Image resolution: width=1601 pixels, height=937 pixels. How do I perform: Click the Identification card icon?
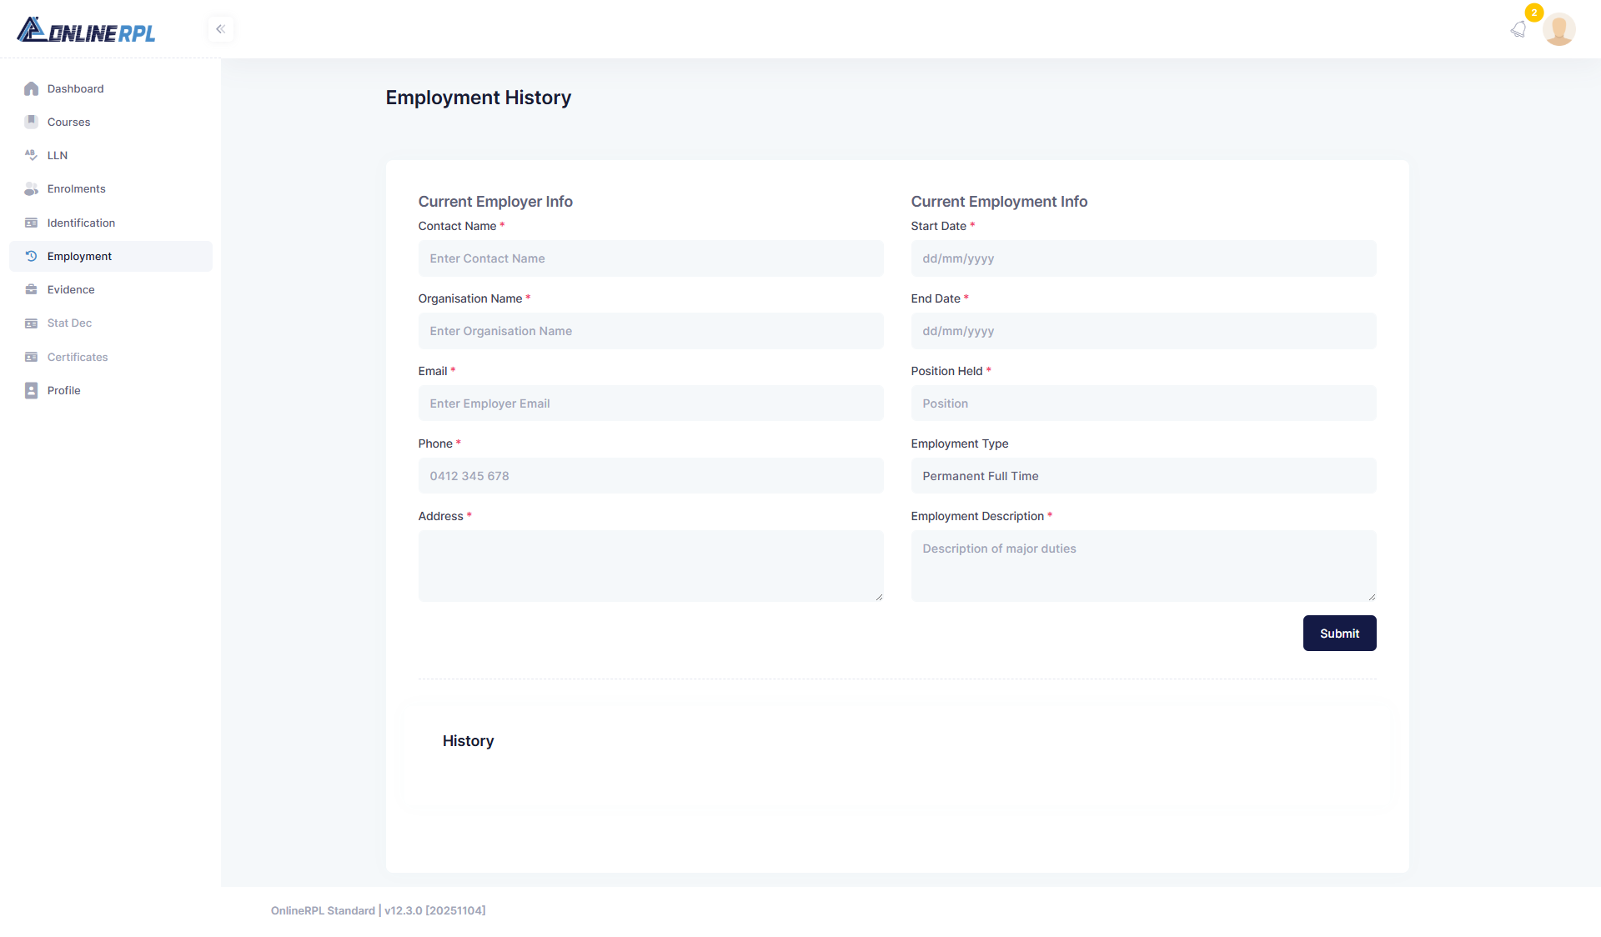click(x=31, y=223)
